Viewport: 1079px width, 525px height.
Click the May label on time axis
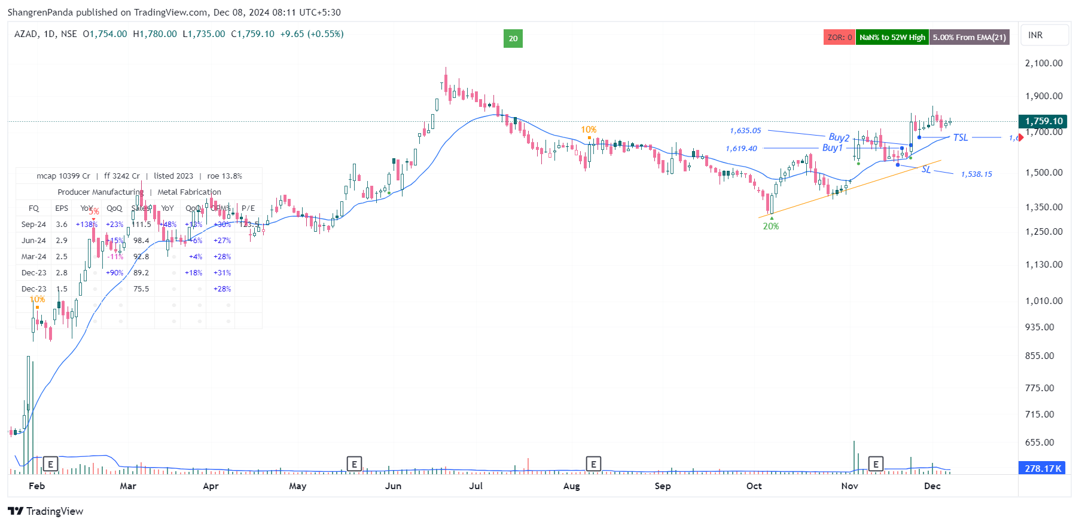(298, 486)
